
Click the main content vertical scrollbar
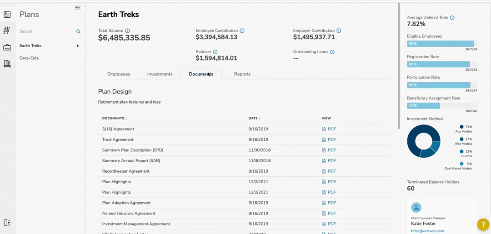click(399, 66)
